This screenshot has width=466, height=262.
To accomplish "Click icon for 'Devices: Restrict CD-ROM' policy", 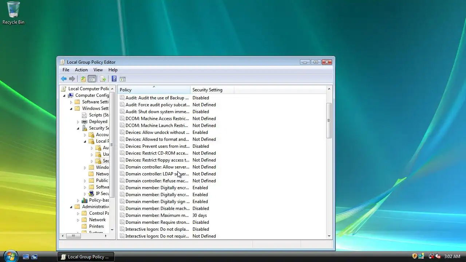I will tap(122, 153).
